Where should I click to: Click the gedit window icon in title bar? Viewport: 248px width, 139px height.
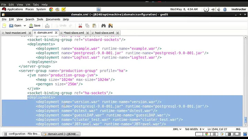tap(3, 15)
